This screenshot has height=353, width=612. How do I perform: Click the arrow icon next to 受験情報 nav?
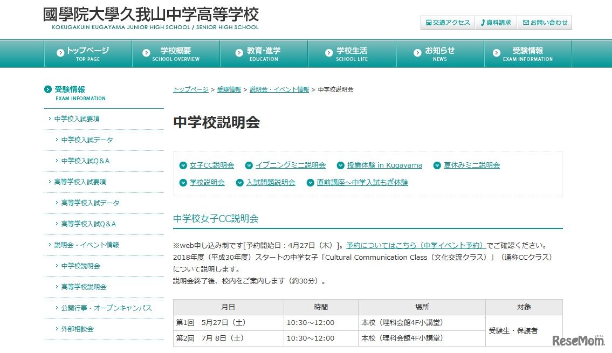point(497,53)
